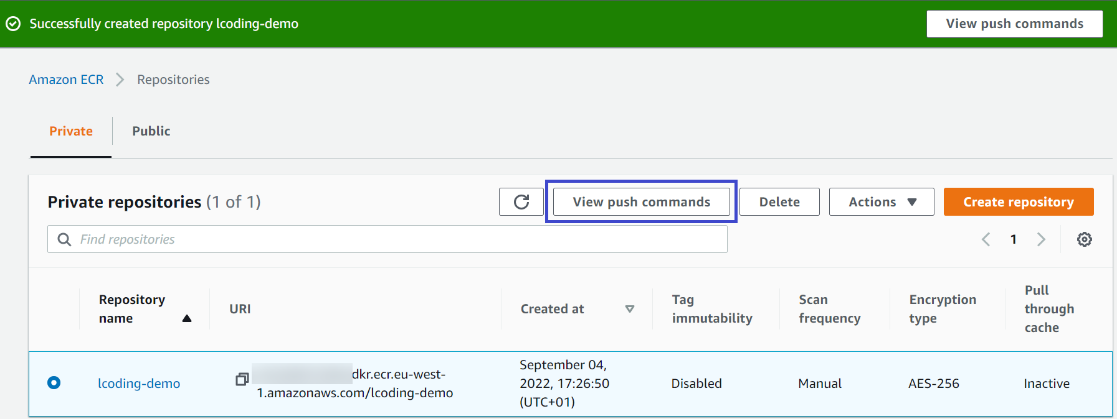This screenshot has width=1117, height=419.
Task: Click the URI column header
Action: [240, 309]
